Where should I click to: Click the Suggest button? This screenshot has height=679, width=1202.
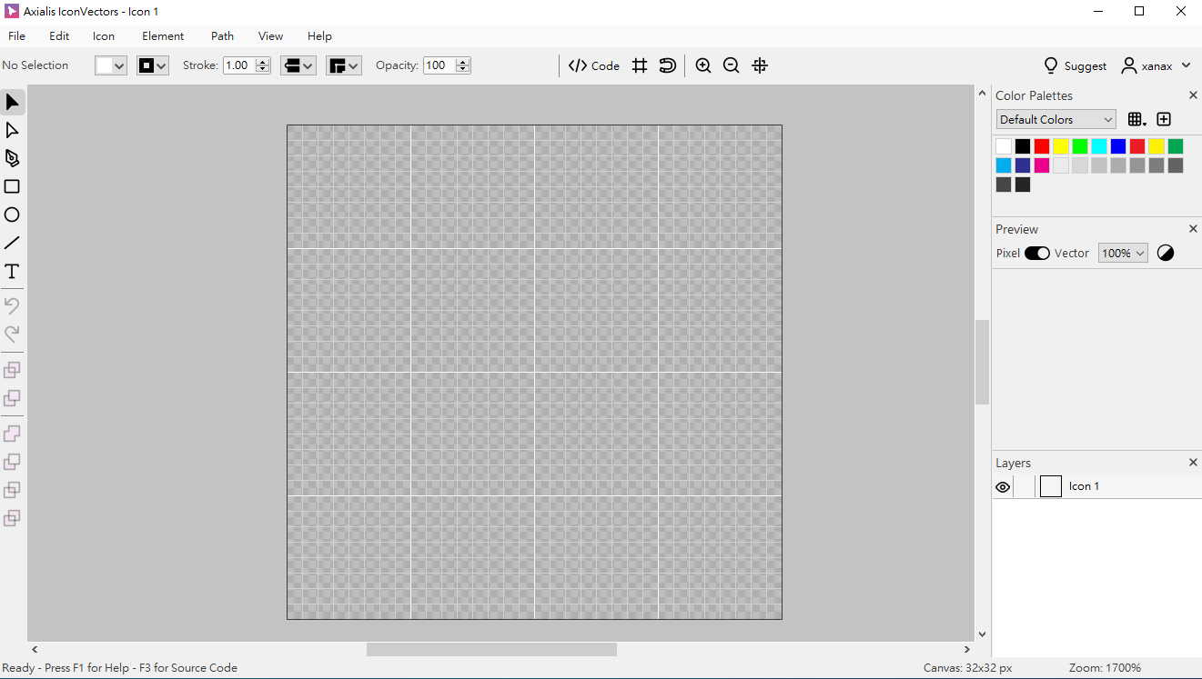1075,65
